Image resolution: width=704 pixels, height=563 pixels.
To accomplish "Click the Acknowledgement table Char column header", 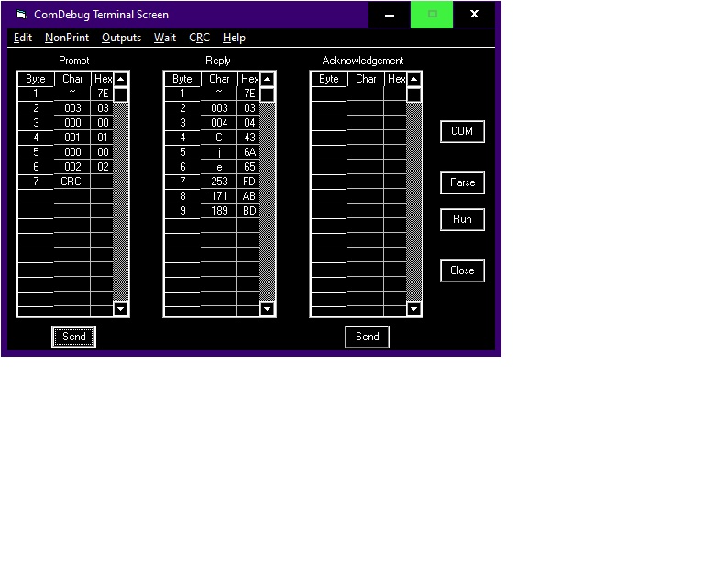I will (366, 79).
